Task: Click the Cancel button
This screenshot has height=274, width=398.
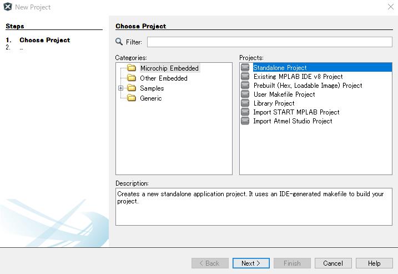Action: click(333, 263)
